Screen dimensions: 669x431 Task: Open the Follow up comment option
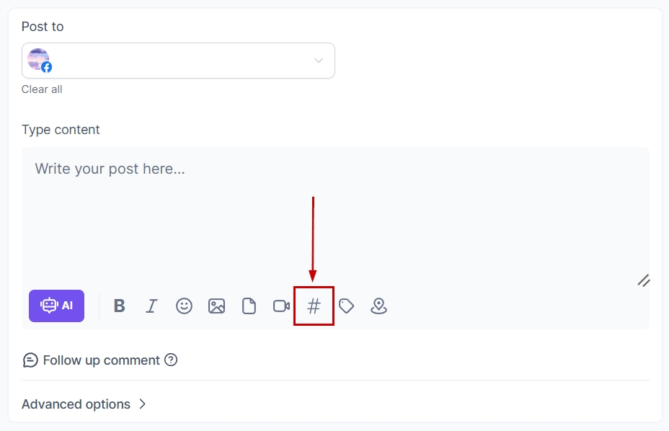[101, 360]
